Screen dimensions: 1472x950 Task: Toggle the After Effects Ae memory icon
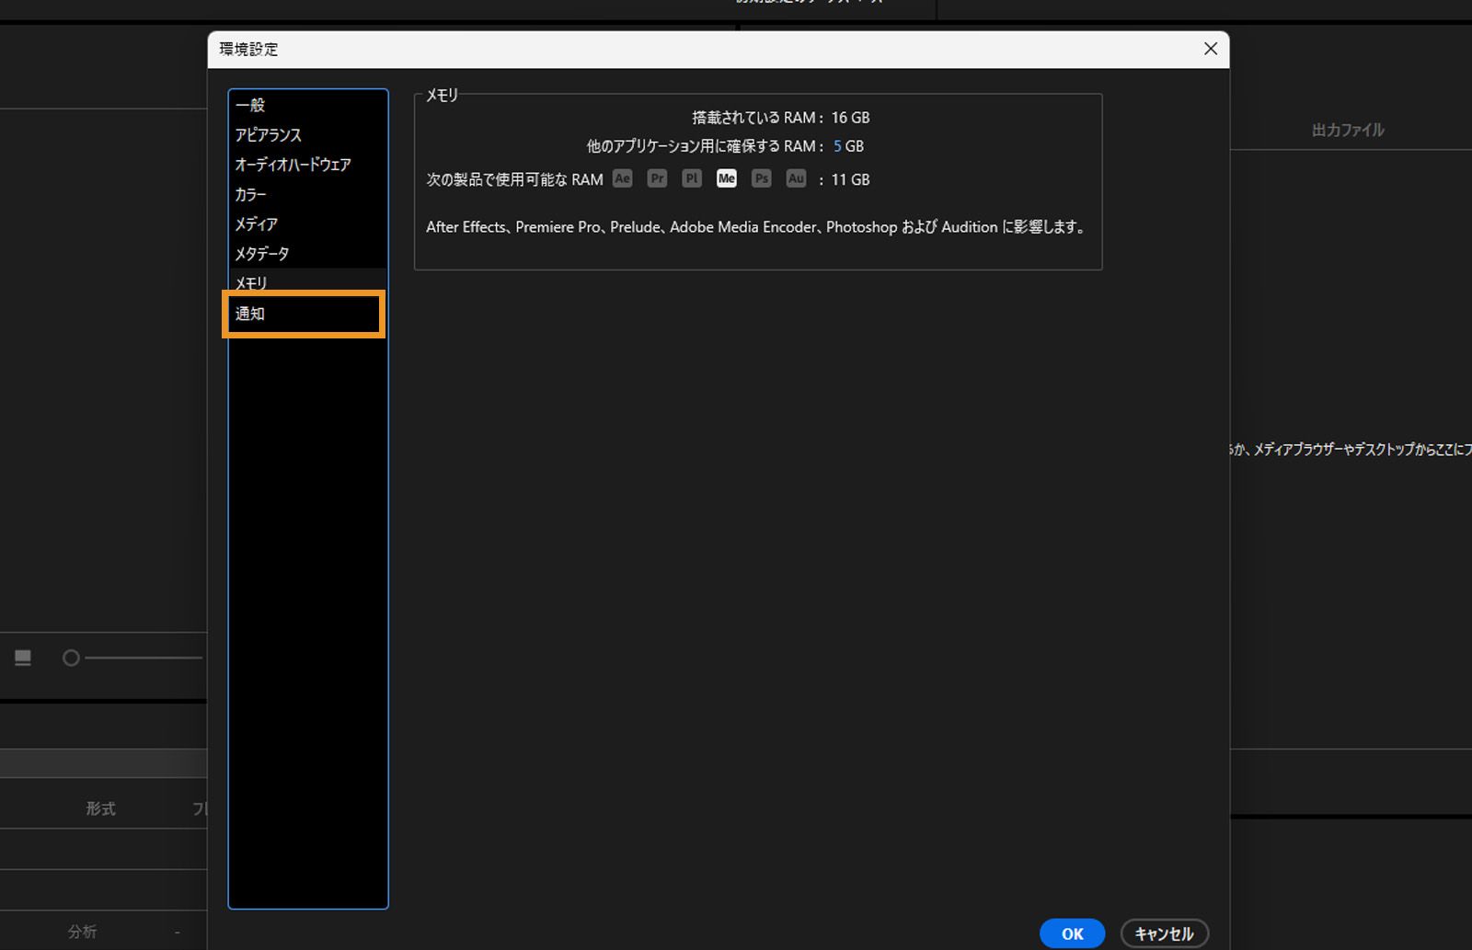(x=622, y=178)
